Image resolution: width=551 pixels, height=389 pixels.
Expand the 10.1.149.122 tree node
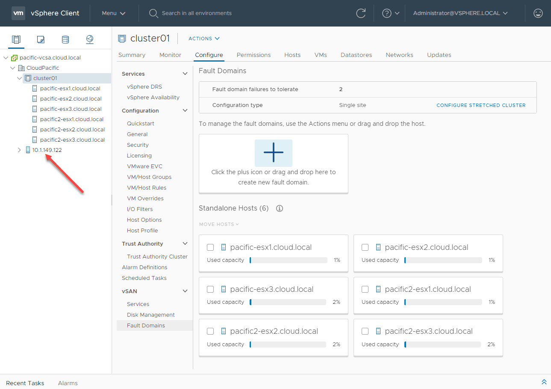[x=19, y=150]
